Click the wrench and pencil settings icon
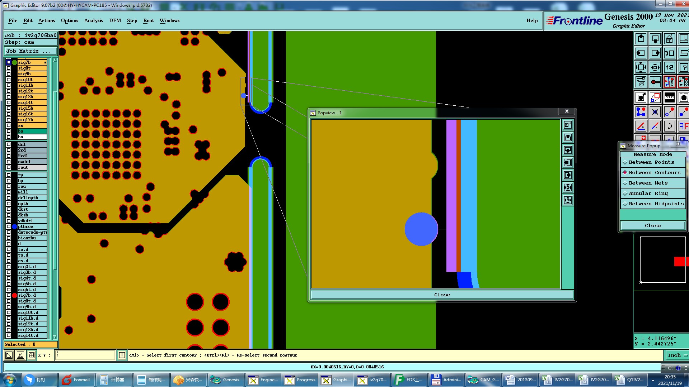689x387 pixels. click(641, 82)
